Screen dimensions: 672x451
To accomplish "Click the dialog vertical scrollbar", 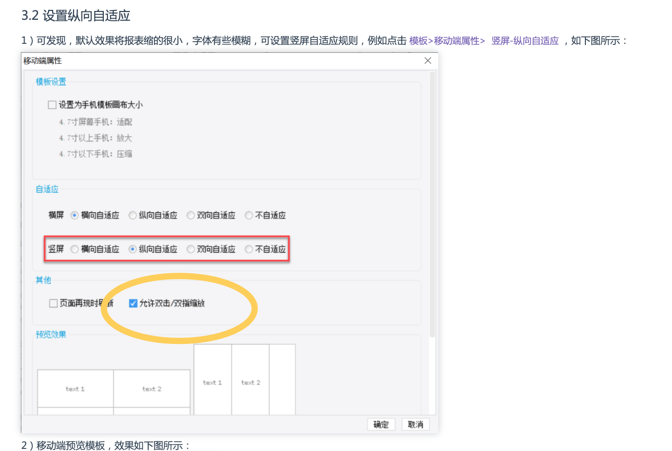I will [x=432, y=204].
